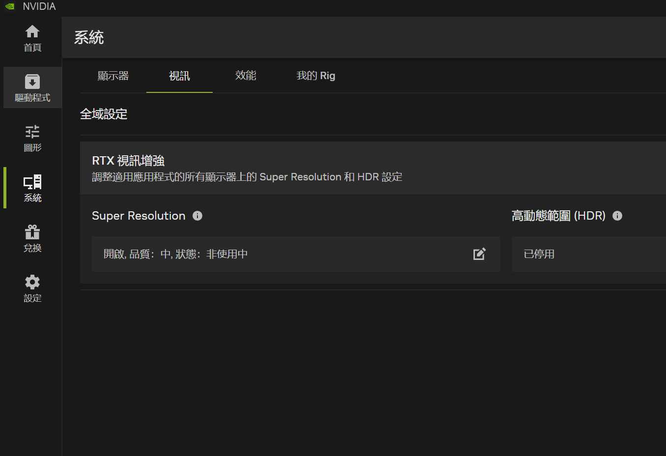Click the HDR status field 已停用
Image resolution: width=666 pixels, height=456 pixels.
pyautogui.click(x=588, y=254)
